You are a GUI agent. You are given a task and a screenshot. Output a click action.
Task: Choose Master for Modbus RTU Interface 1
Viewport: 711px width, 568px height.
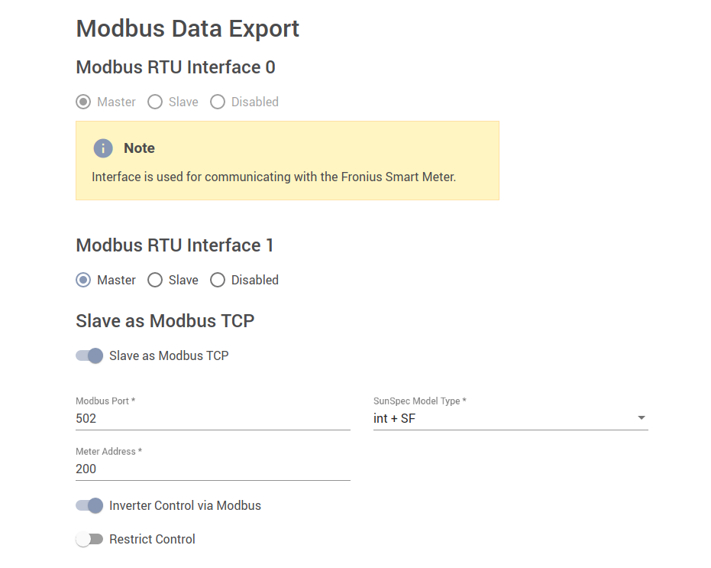[84, 280]
